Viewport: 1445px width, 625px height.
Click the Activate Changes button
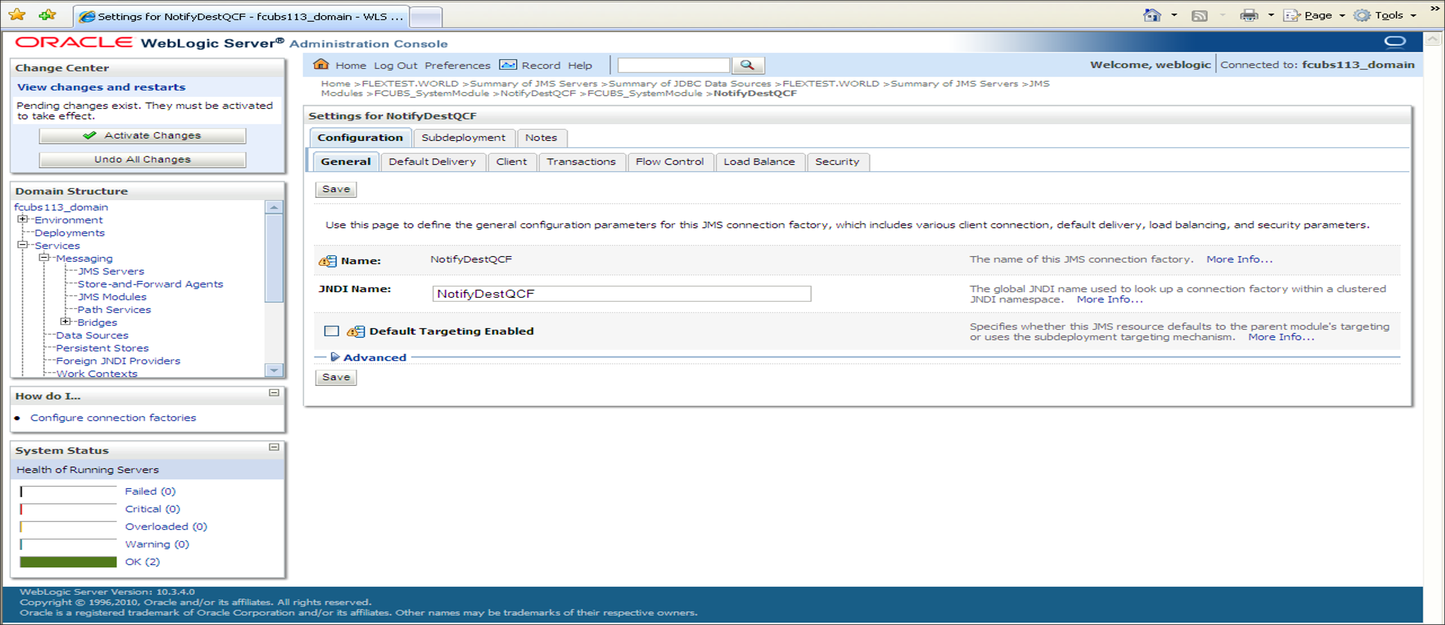(x=142, y=135)
